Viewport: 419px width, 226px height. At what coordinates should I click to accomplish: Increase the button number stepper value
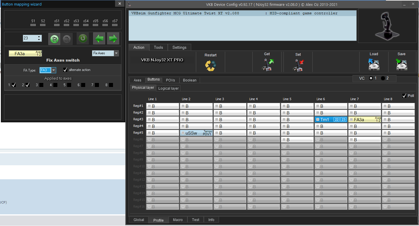tap(39, 37)
